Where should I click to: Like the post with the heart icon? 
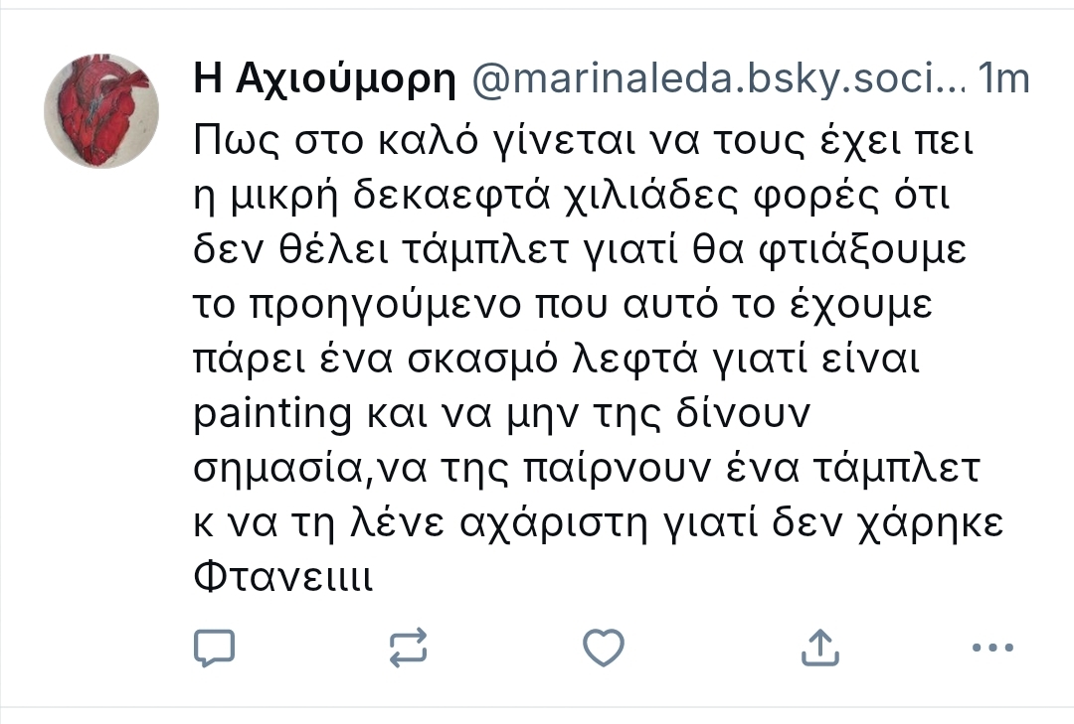[603, 648]
